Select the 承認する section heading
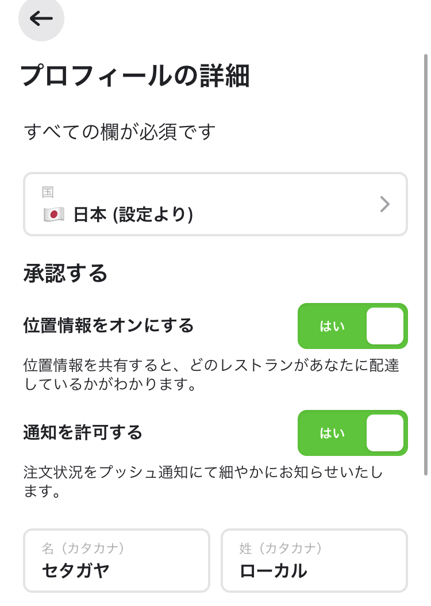The width and height of the screenshot is (431, 606). (66, 273)
